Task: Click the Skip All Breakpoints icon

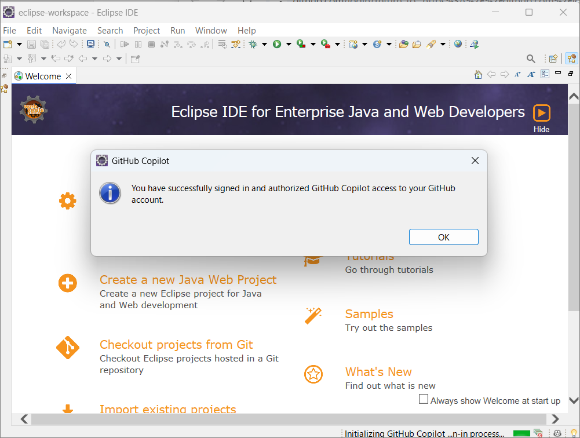Action: 107,45
